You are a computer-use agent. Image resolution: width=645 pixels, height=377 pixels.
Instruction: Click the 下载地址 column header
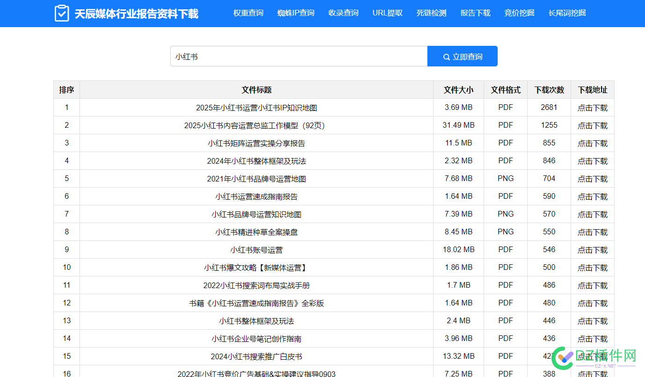pos(593,90)
